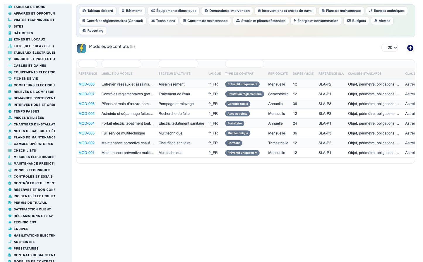Screen dimensions: 423x262
Task: Open the 20 rows per page dropdown
Action: pos(390,47)
